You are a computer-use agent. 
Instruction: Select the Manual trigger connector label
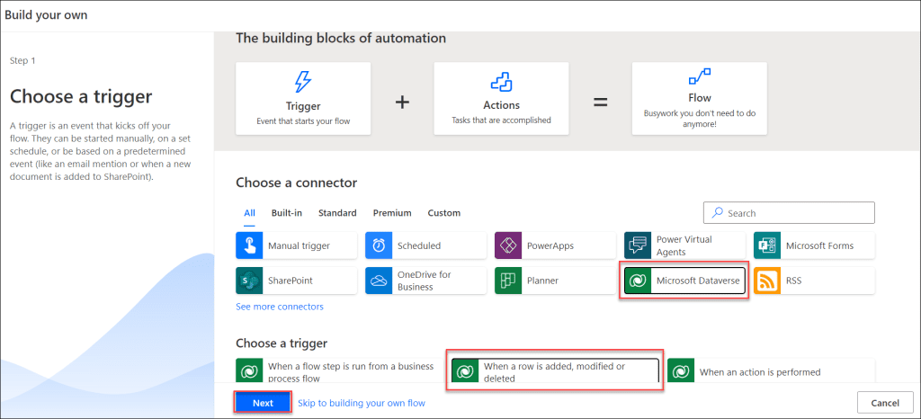(x=299, y=245)
